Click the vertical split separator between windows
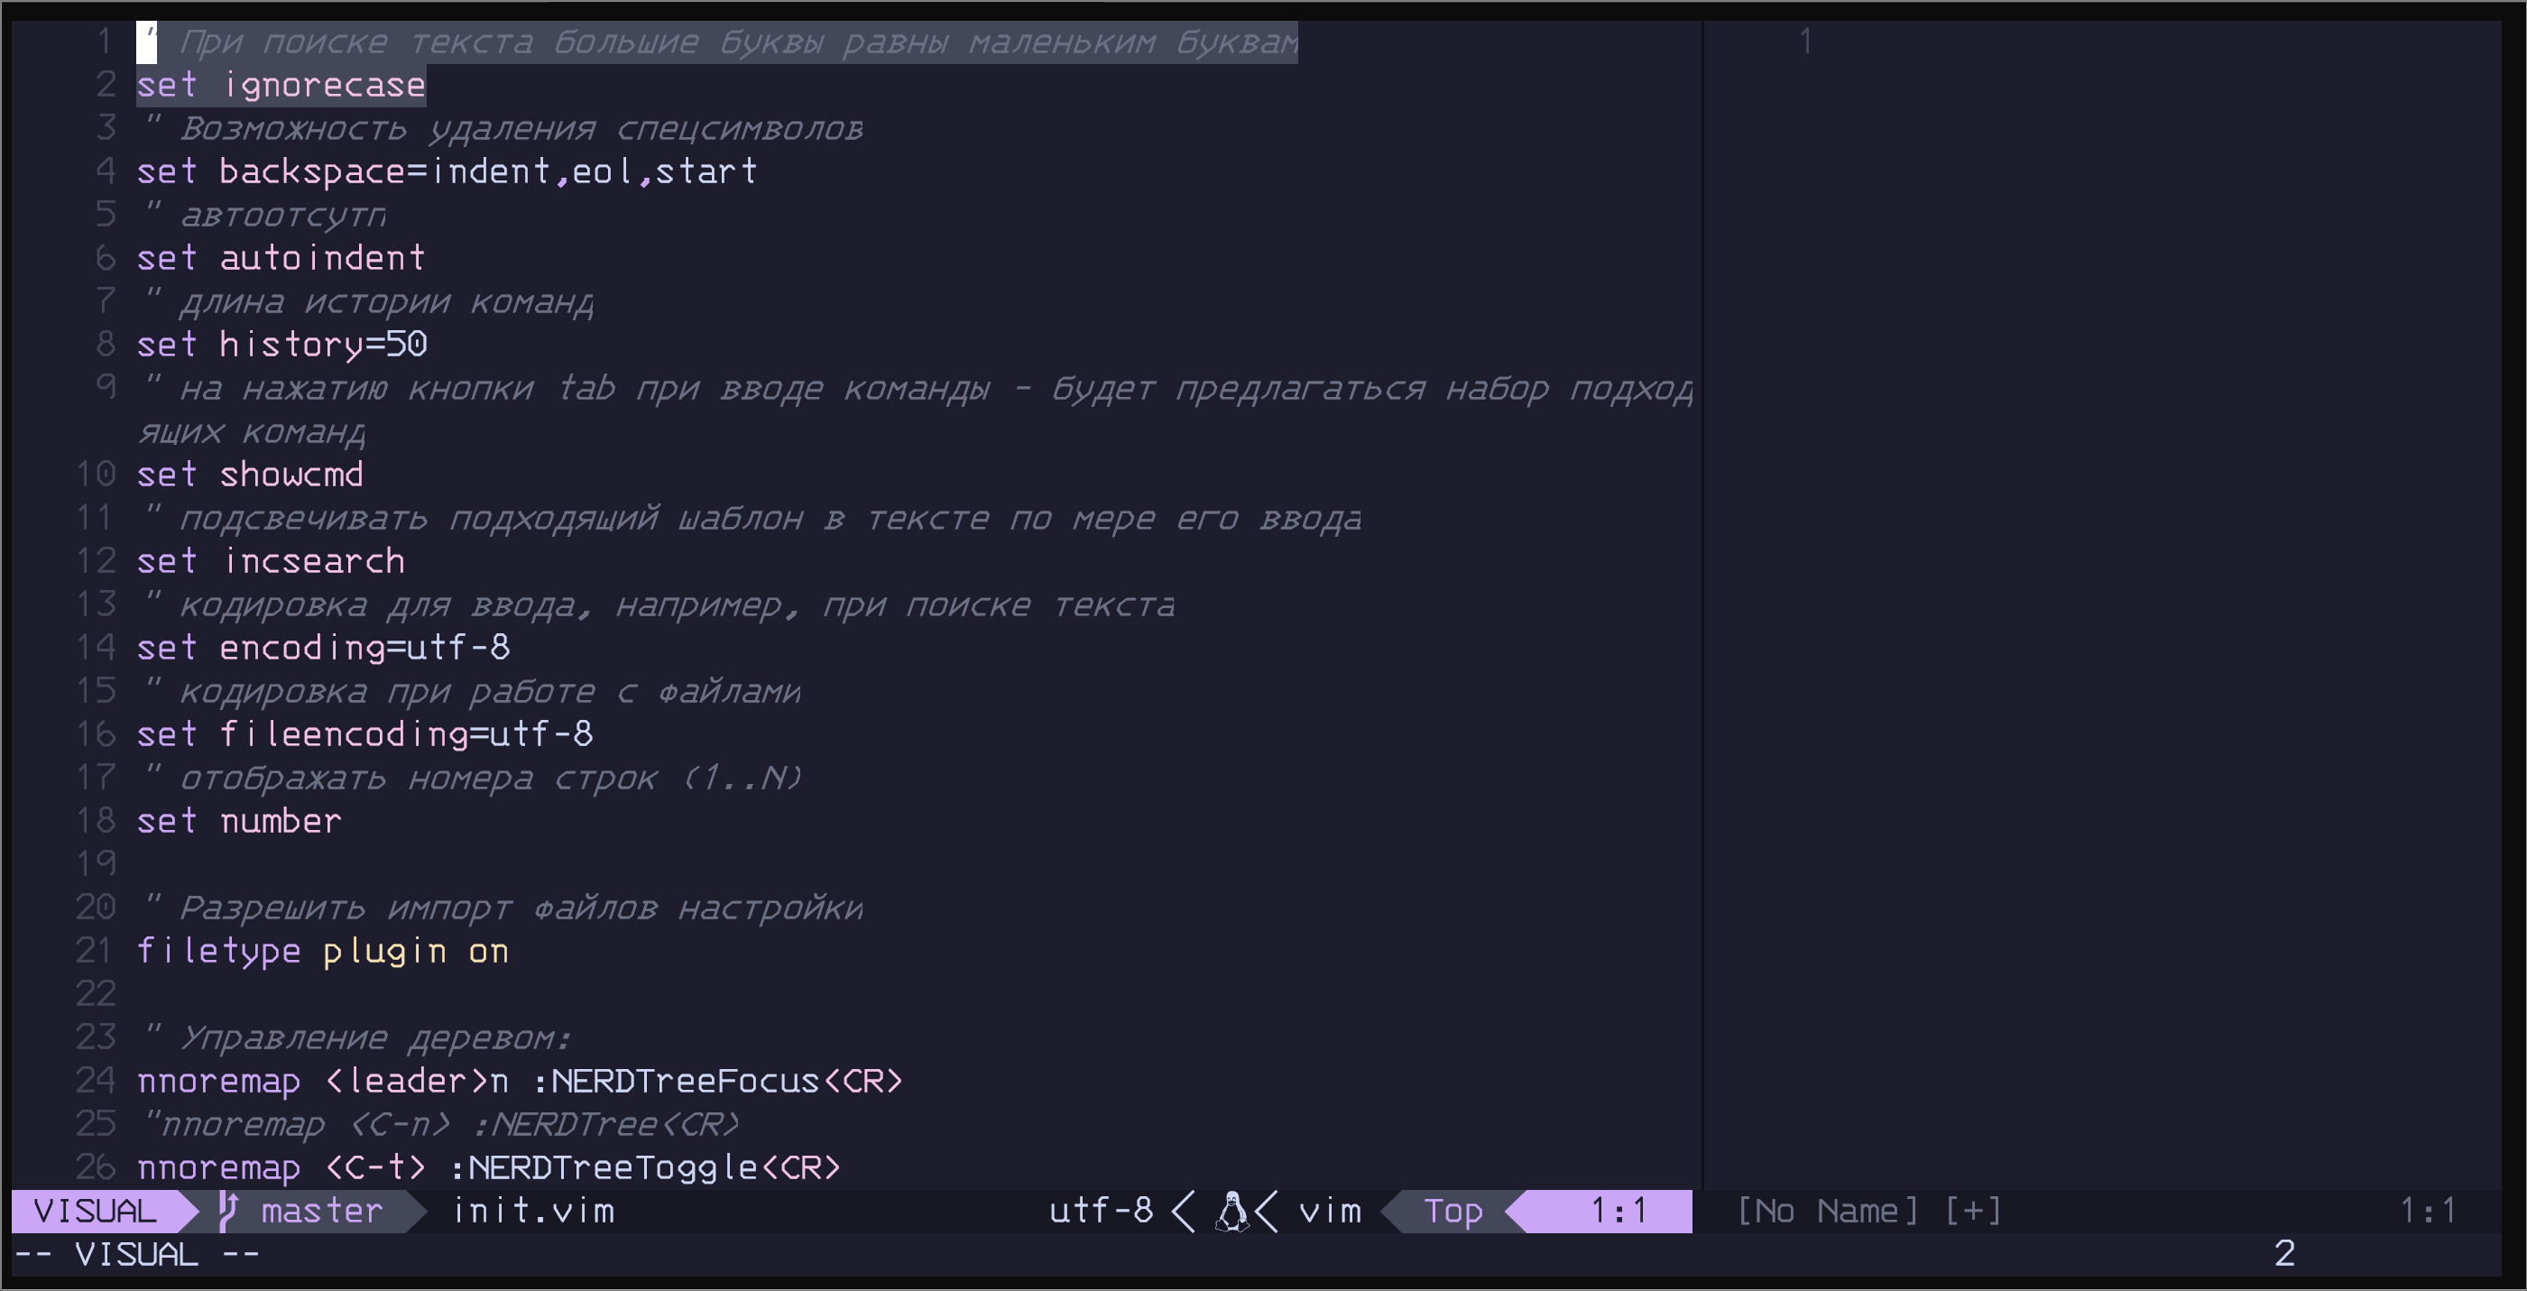Screen dimensions: 2527x1291 [x=1703, y=588]
